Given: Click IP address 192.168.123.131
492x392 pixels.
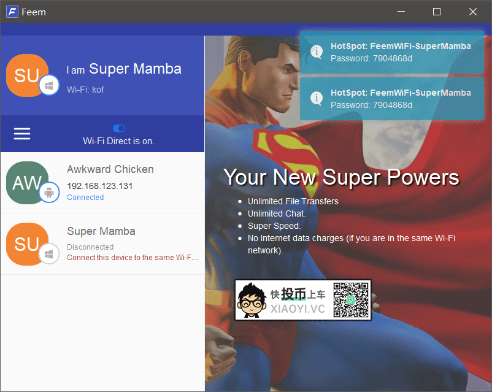Looking at the screenshot, I should click(100, 186).
